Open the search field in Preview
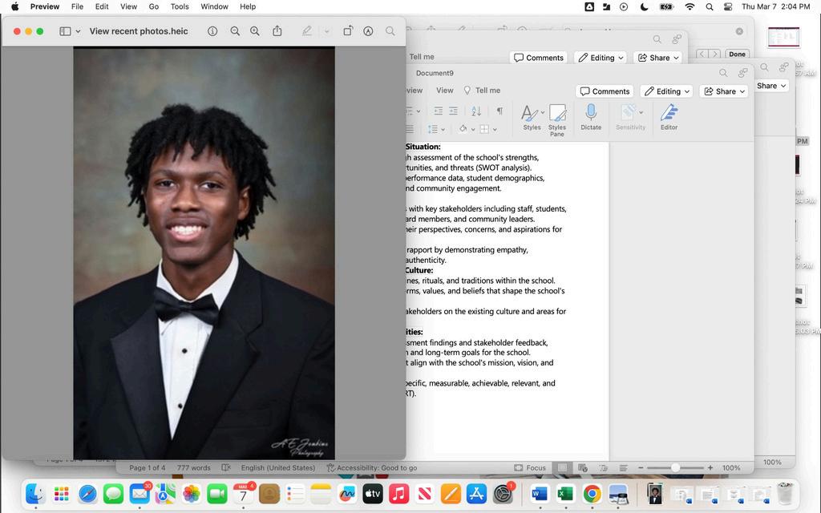The image size is (821, 513). [x=390, y=31]
